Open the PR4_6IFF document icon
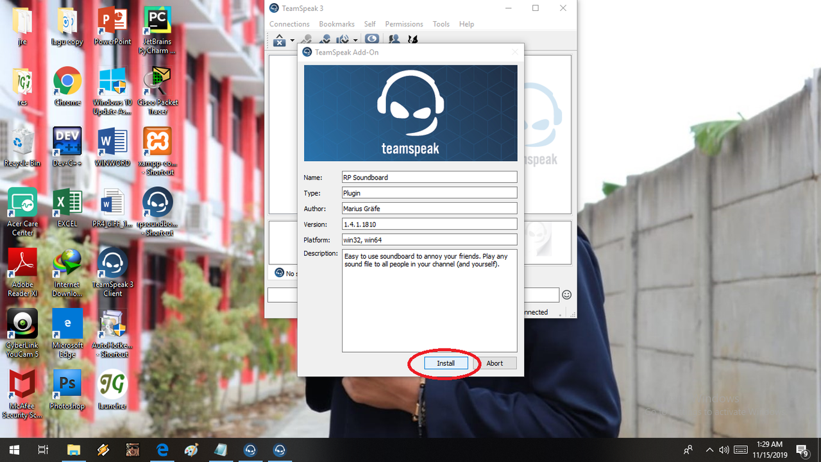Viewport: 821px width, 462px height. tap(112, 208)
